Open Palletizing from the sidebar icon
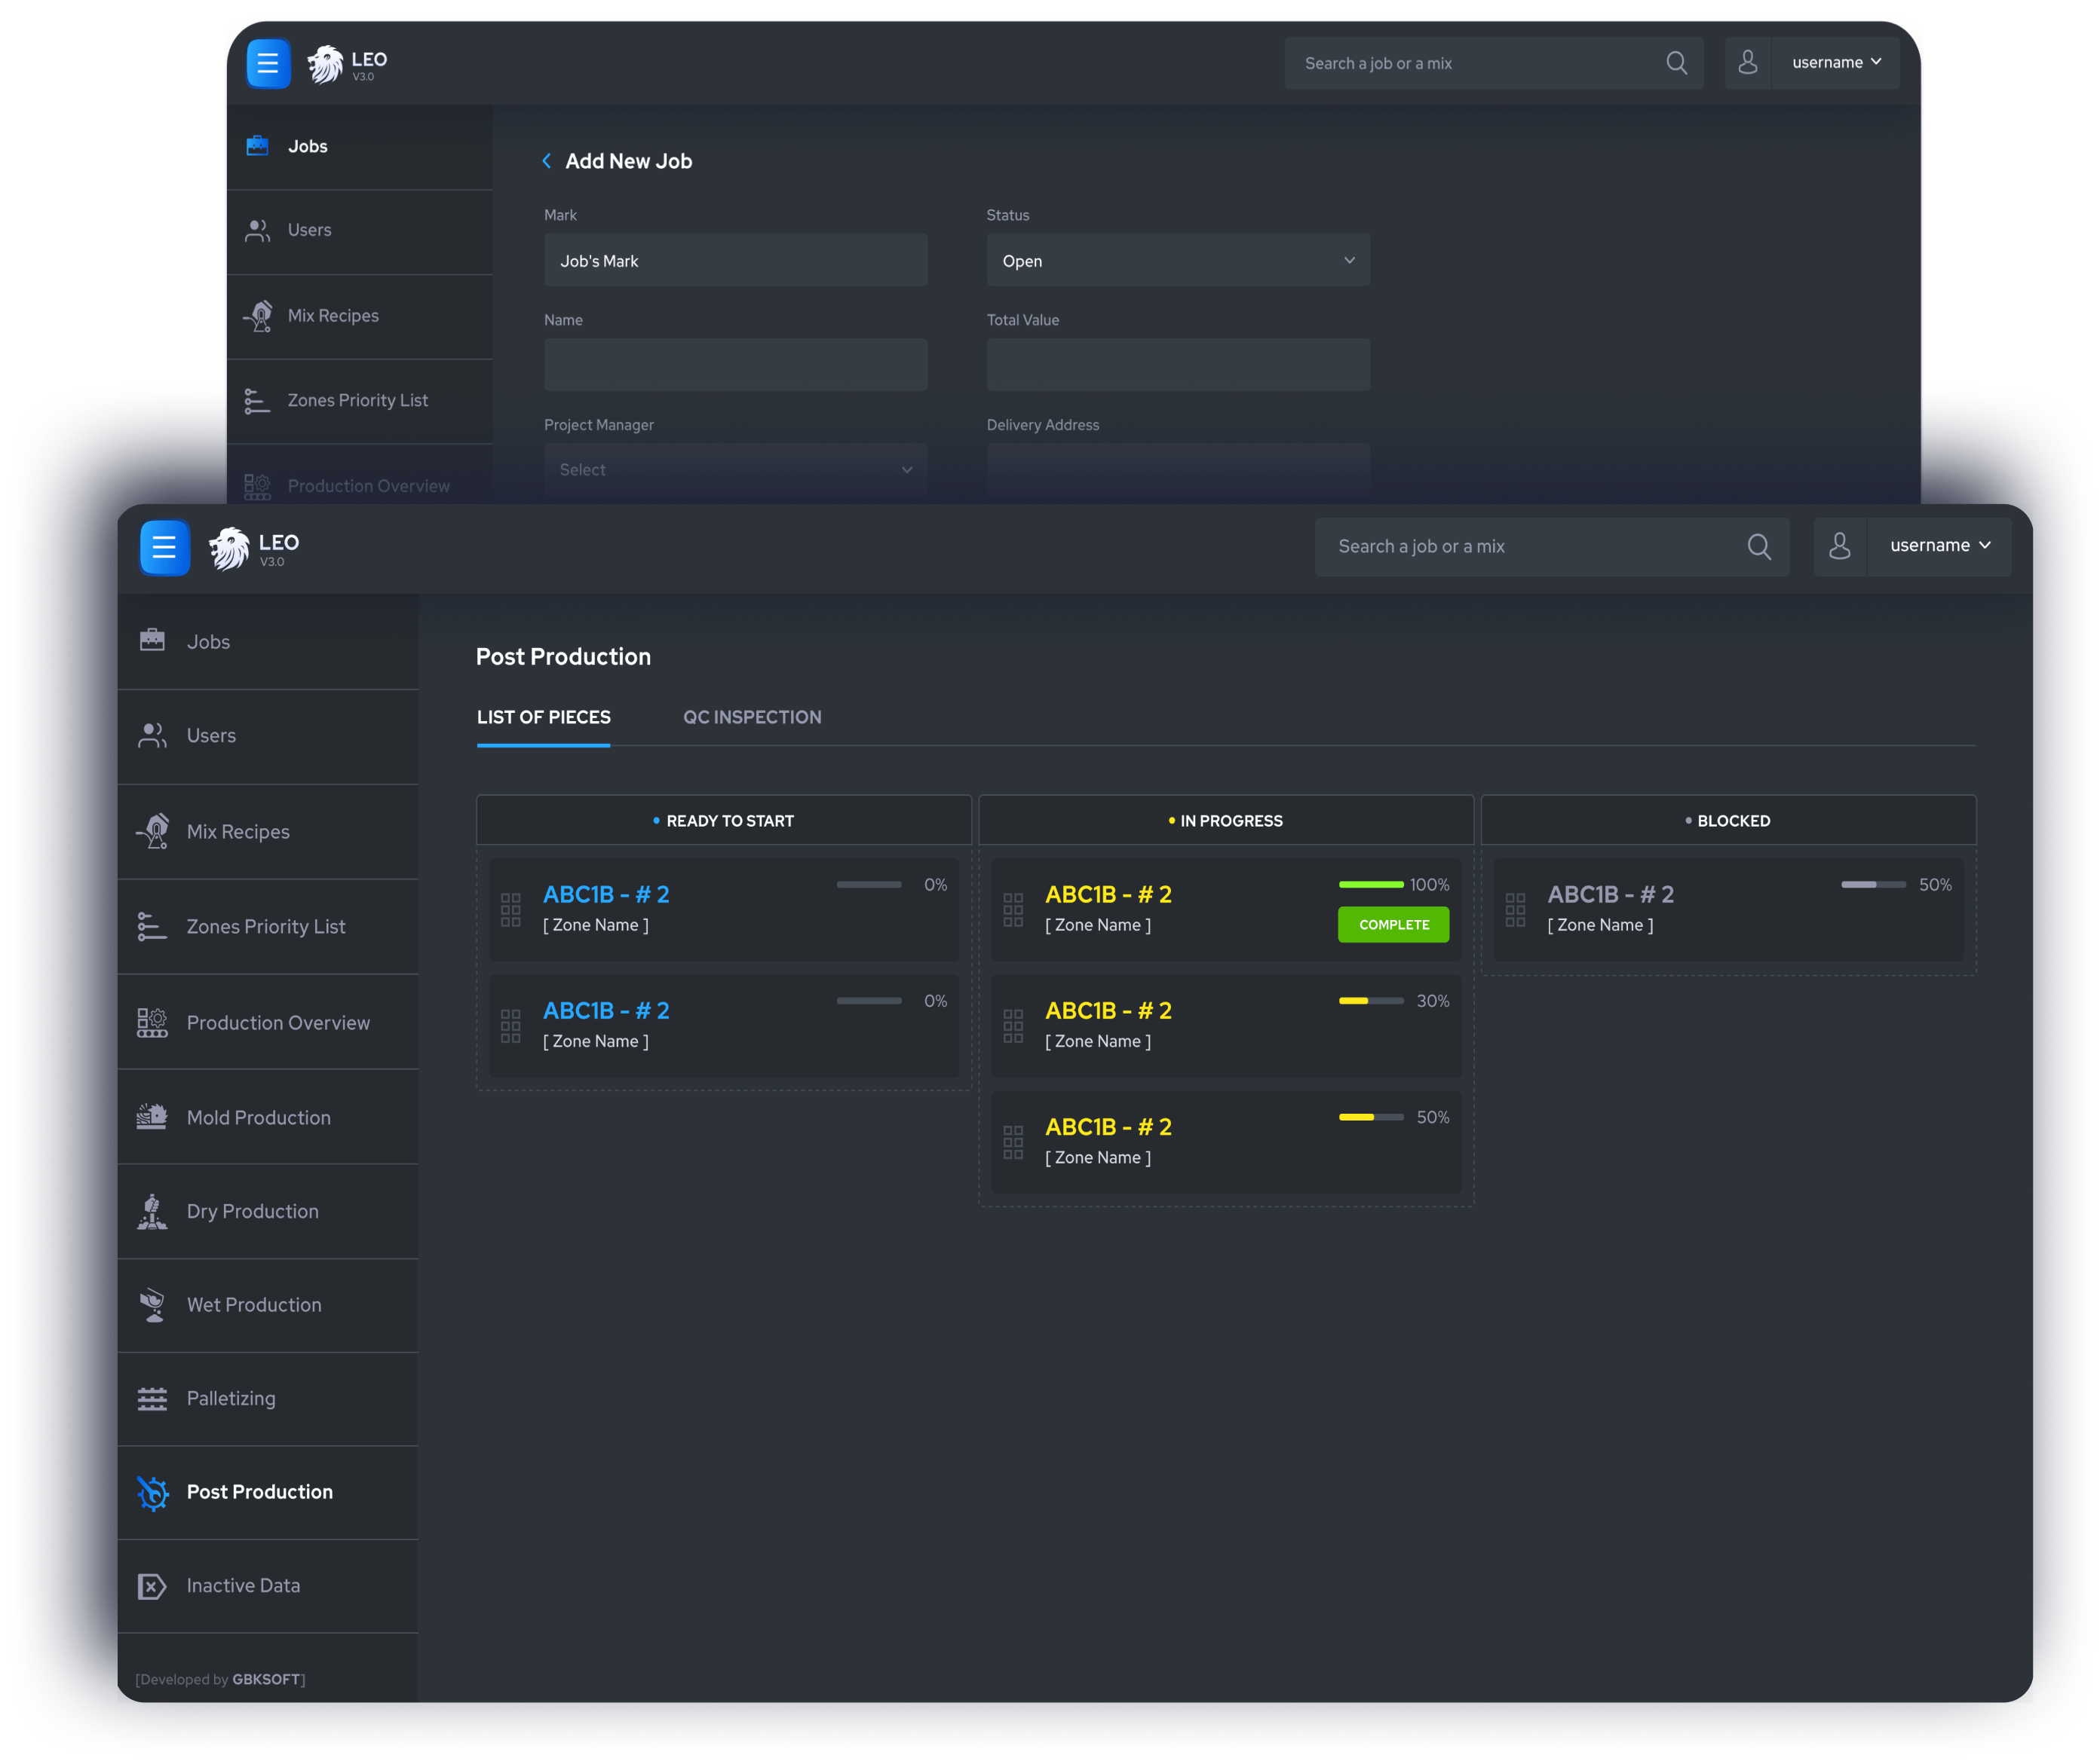The image size is (2100, 1761). click(152, 1399)
